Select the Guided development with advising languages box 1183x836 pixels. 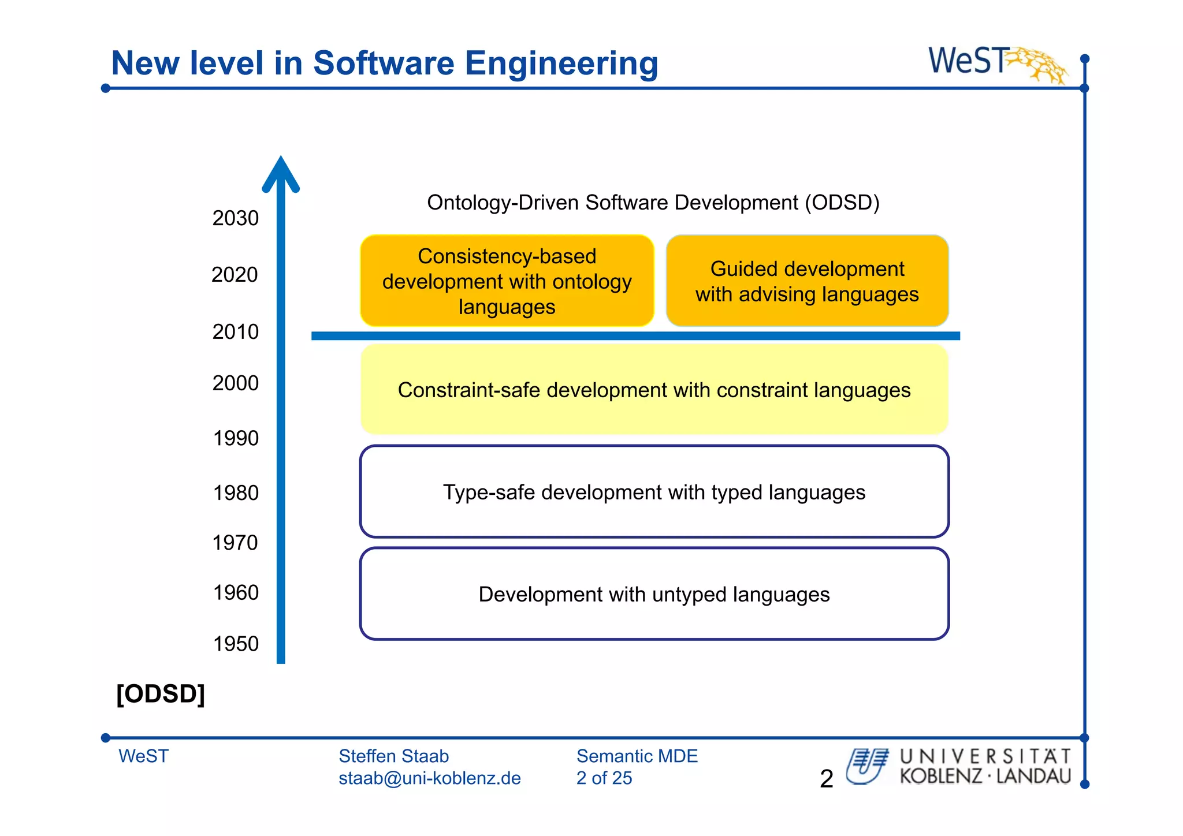click(x=807, y=281)
